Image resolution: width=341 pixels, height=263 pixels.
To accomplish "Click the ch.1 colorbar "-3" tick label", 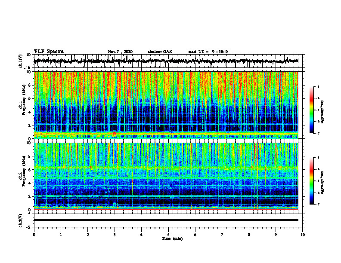I will pos(317,87).
